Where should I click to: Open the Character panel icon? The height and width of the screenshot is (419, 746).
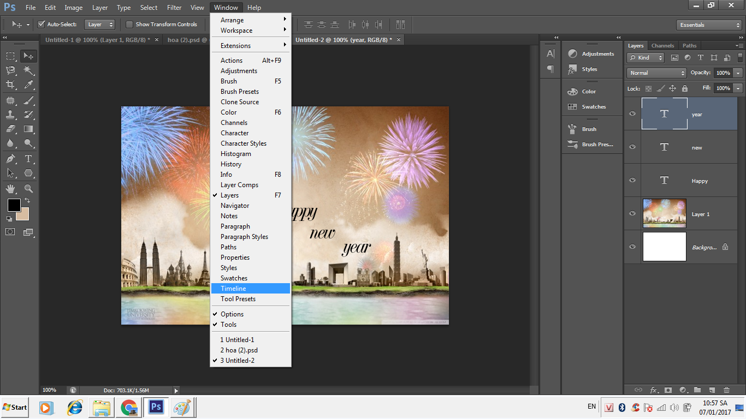coord(550,53)
